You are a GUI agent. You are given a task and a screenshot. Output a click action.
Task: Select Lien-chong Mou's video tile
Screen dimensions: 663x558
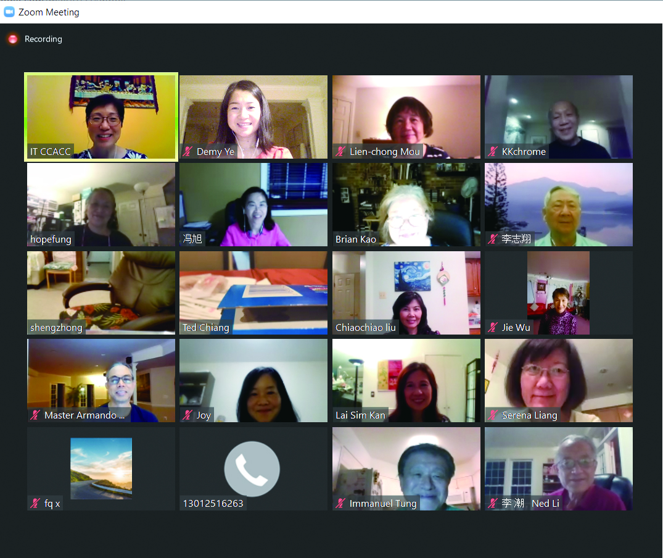(406, 117)
